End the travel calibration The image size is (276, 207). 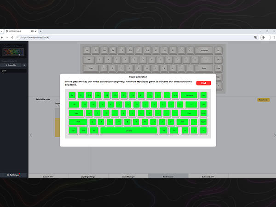(x=203, y=83)
